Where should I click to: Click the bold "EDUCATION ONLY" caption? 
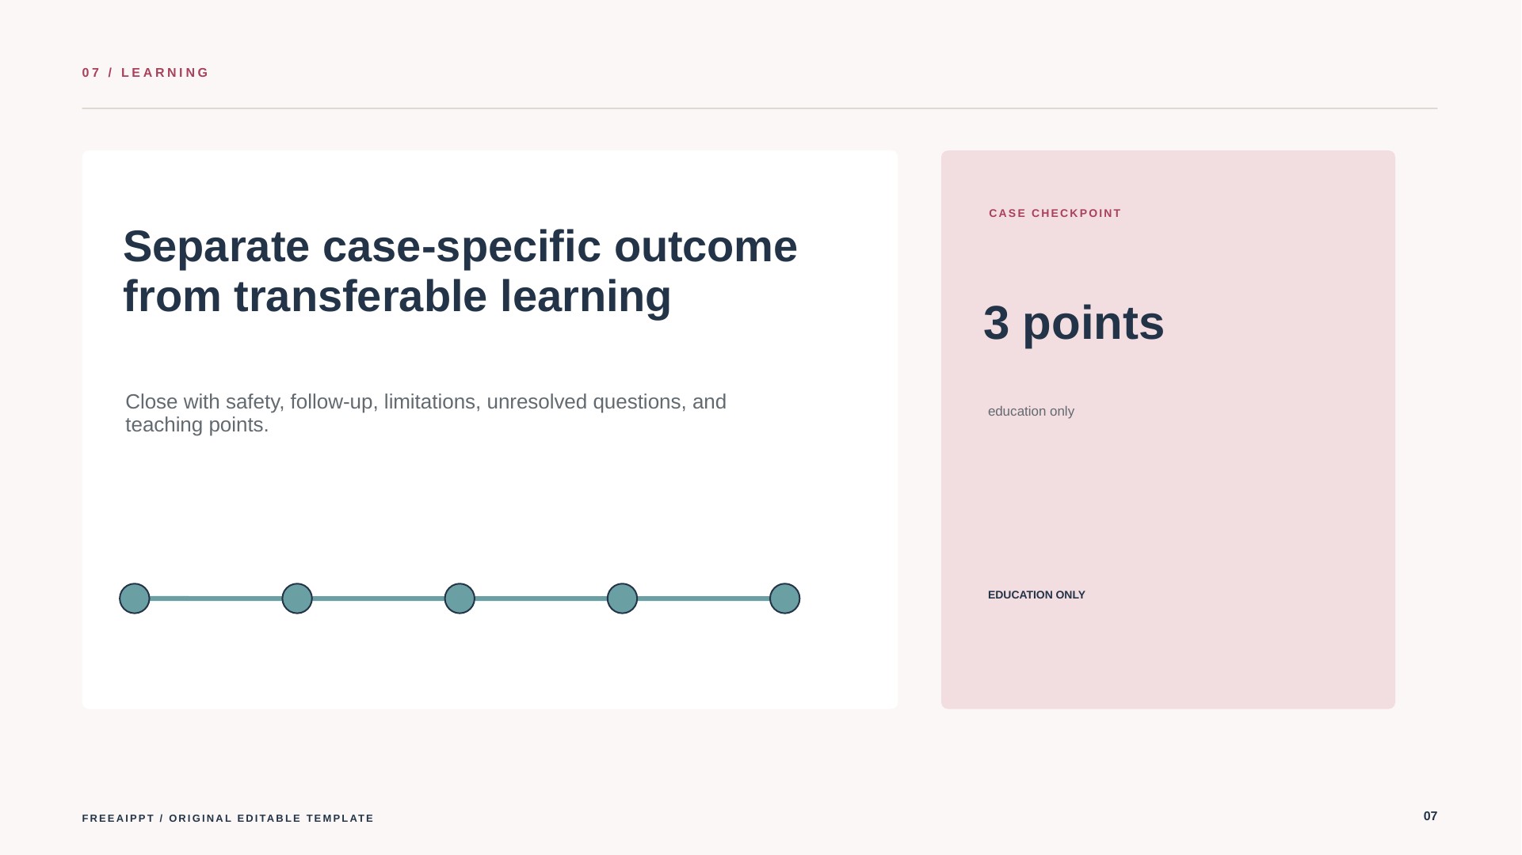click(x=1036, y=595)
